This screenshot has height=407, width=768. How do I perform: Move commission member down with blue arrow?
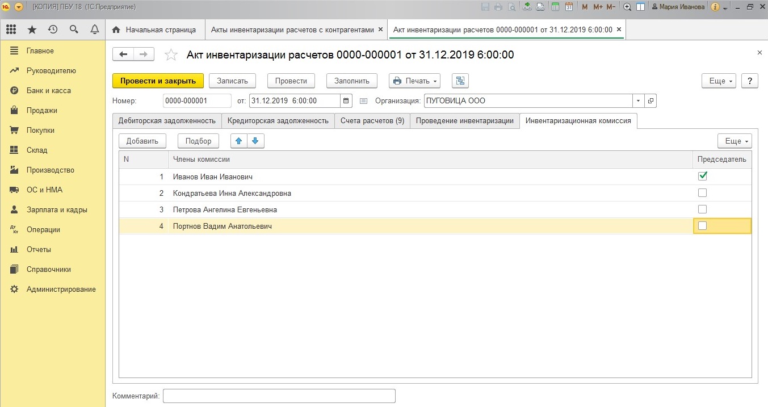click(x=255, y=141)
